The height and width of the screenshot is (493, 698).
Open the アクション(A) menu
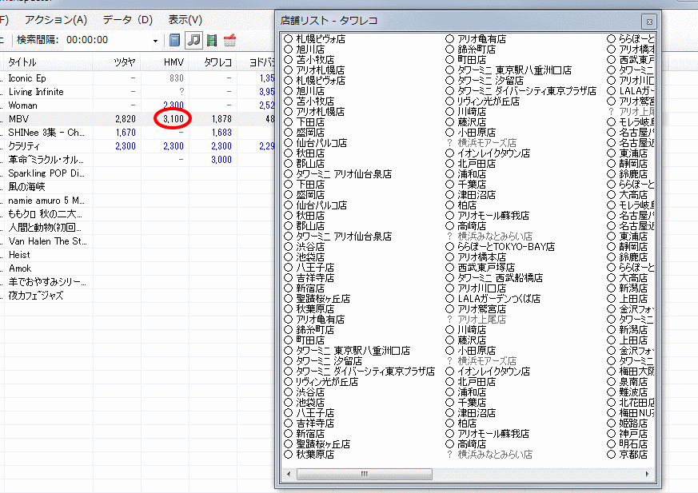56,20
